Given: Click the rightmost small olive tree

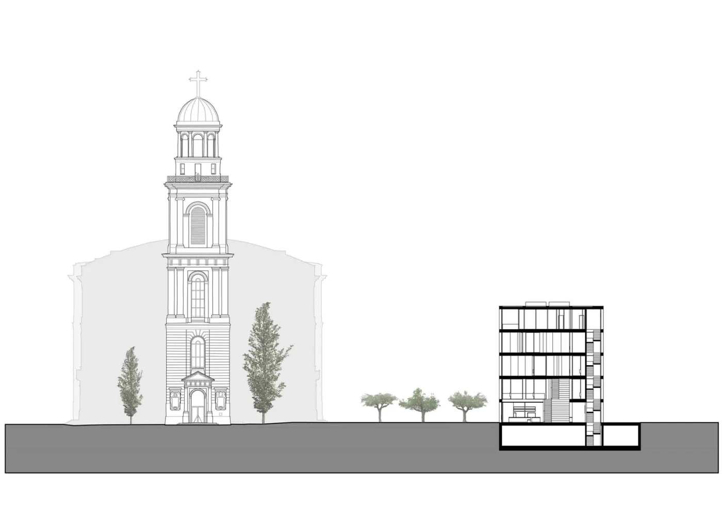Looking at the screenshot, I should pyautogui.click(x=467, y=401).
